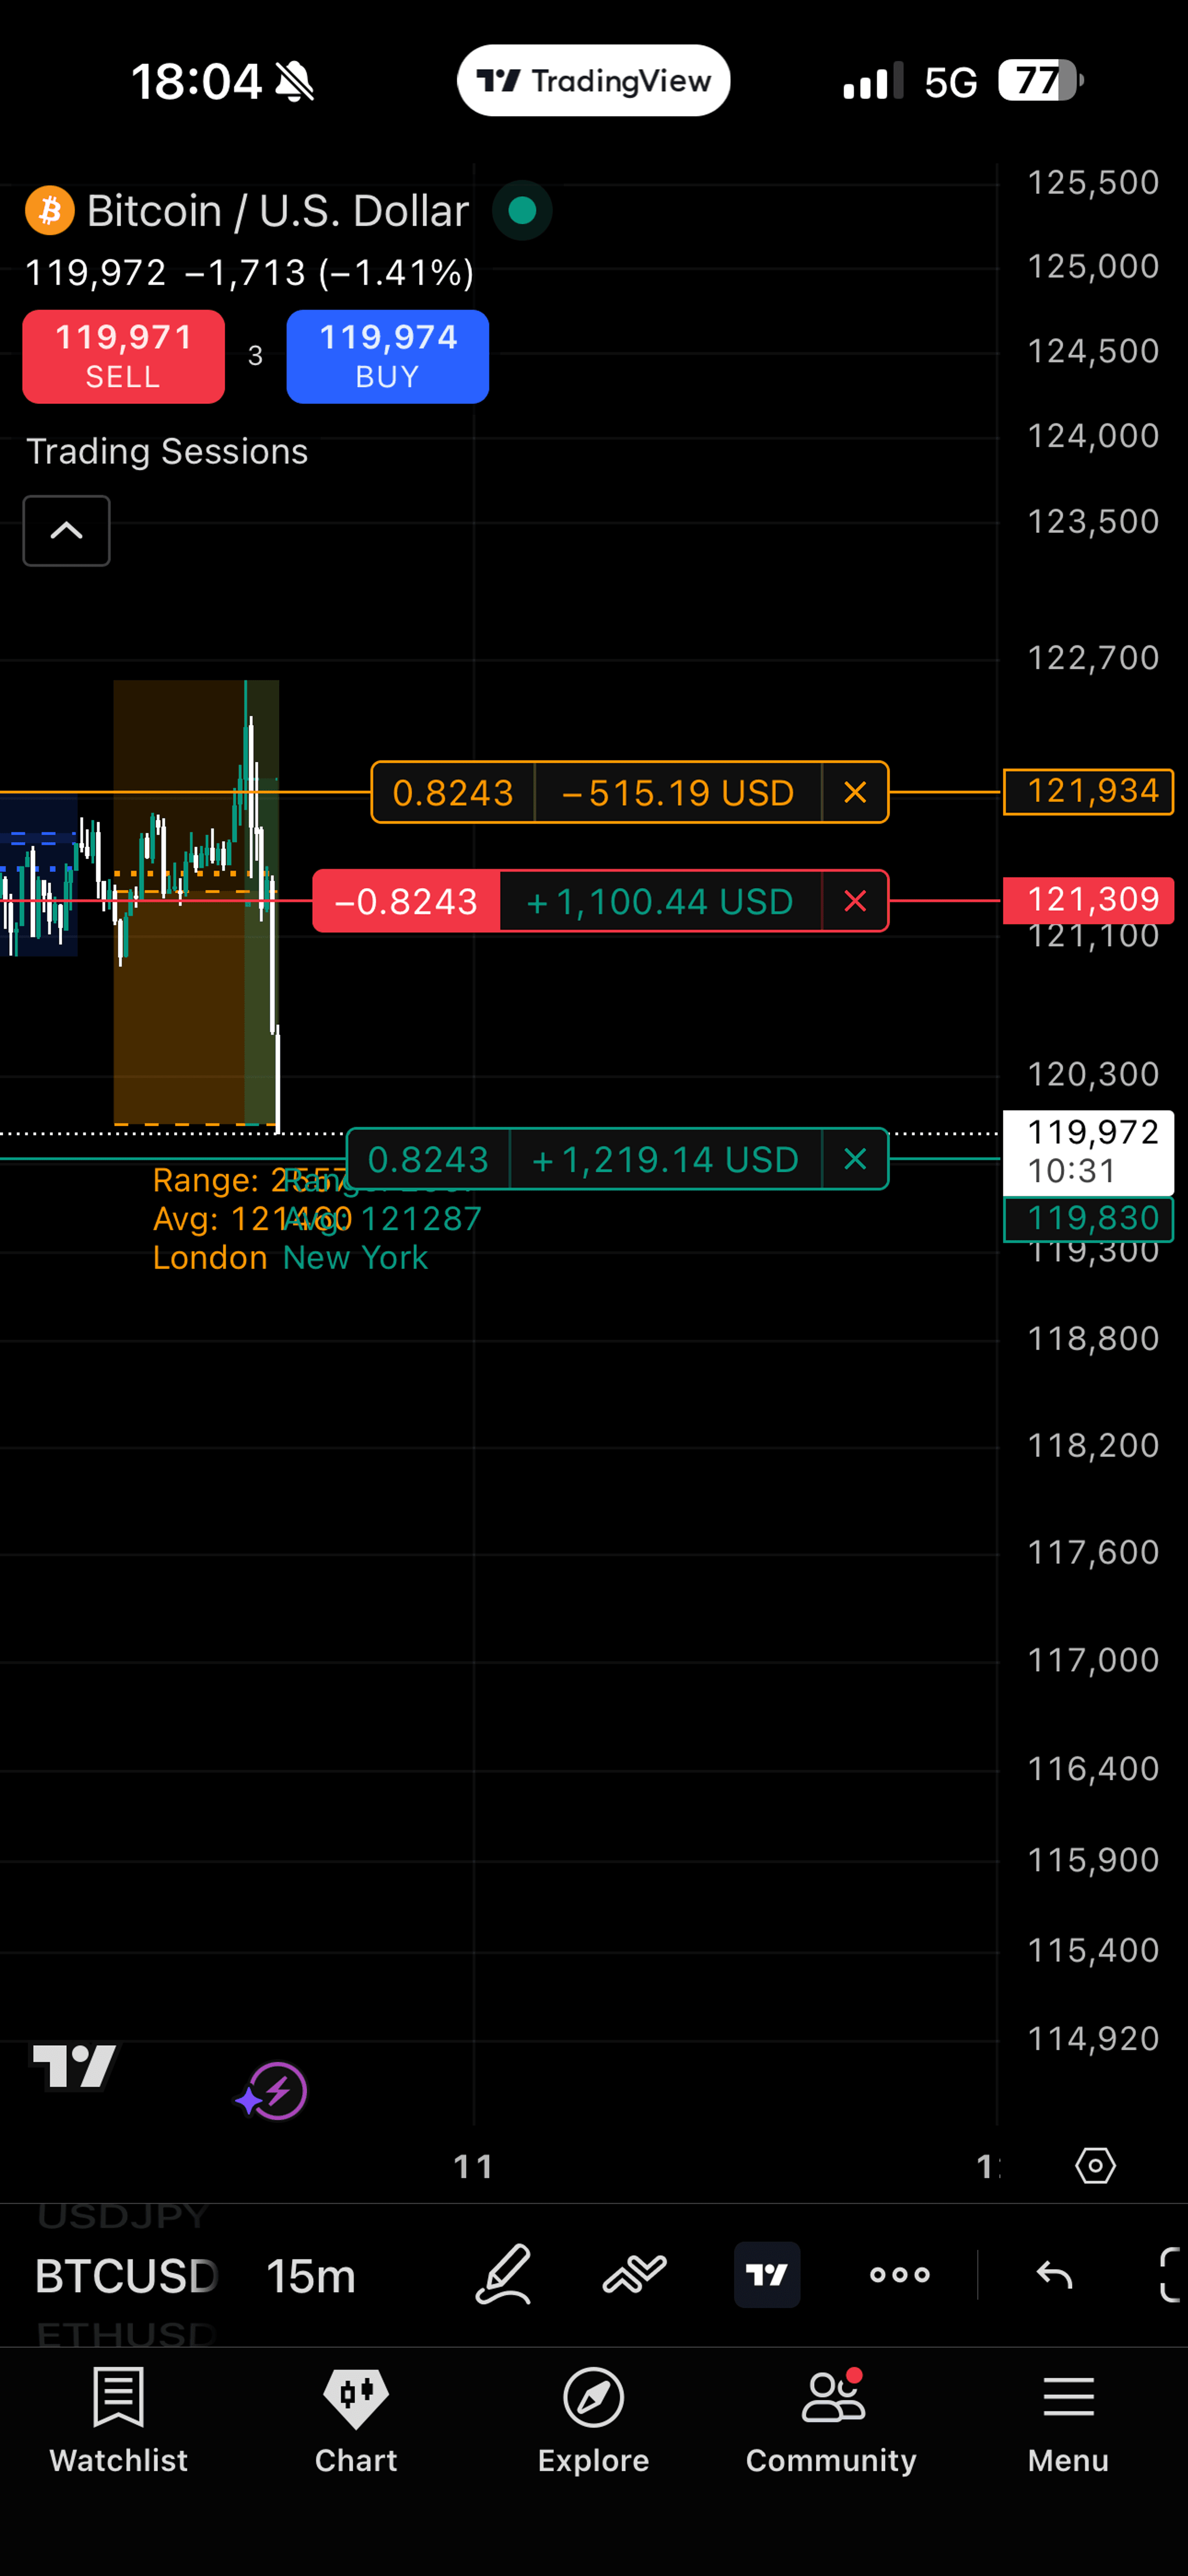Tap the 121,309 red price axis label
1188x2576 pixels.
[x=1088, y=899]
